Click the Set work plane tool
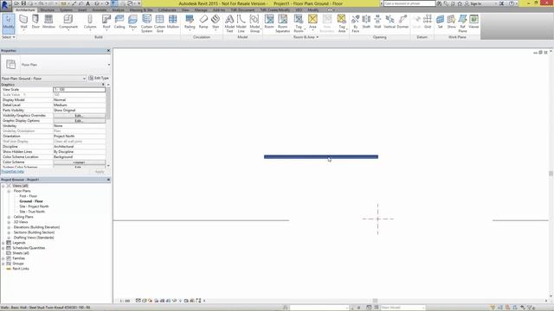Screen dimensions: 554x311 click(x=441, y=22)
